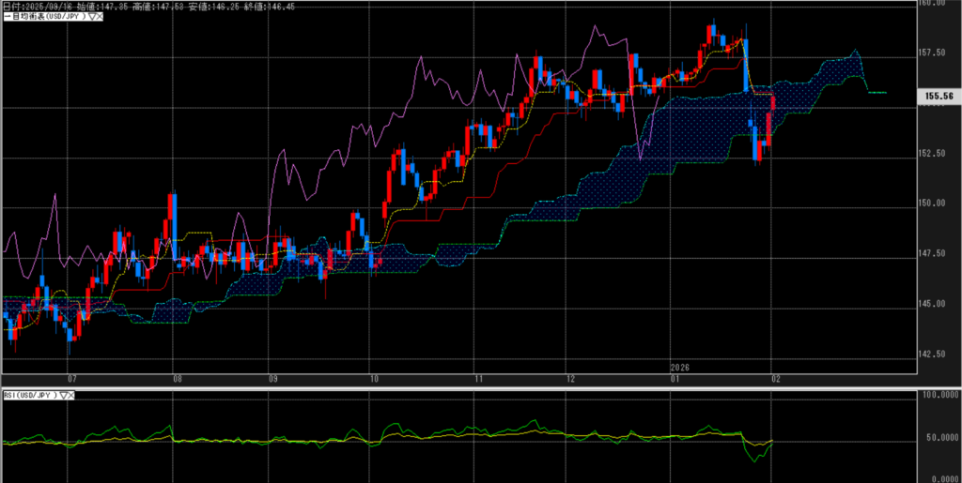Select the RSI(USD/JPY) panel label
The height and width of the screenshot is (483, 962).
coord(30,397)
